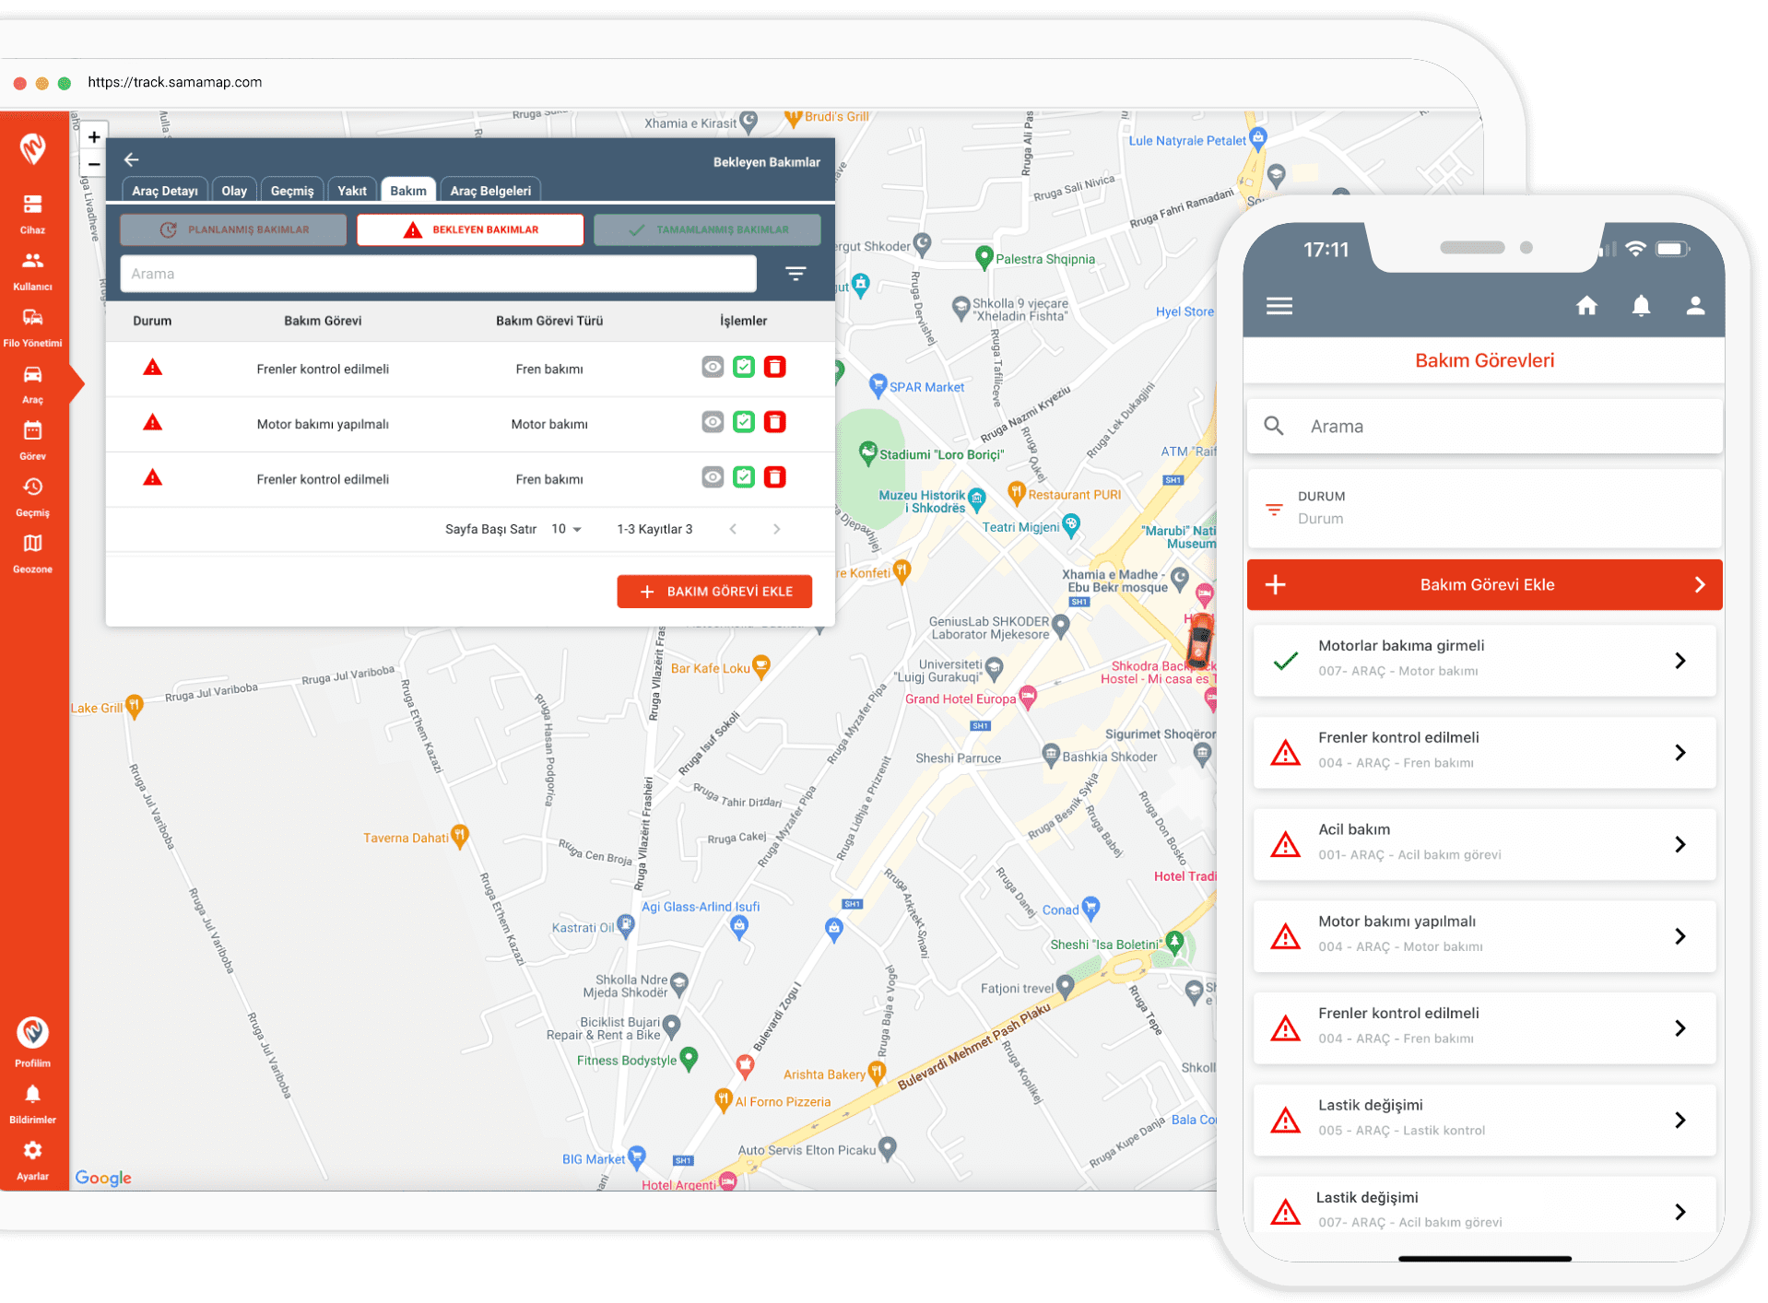Viewport: 1768px width, 1303px height.
Task: Show Bekleyen Bakımlar filter
Action: tap(470, 229)
